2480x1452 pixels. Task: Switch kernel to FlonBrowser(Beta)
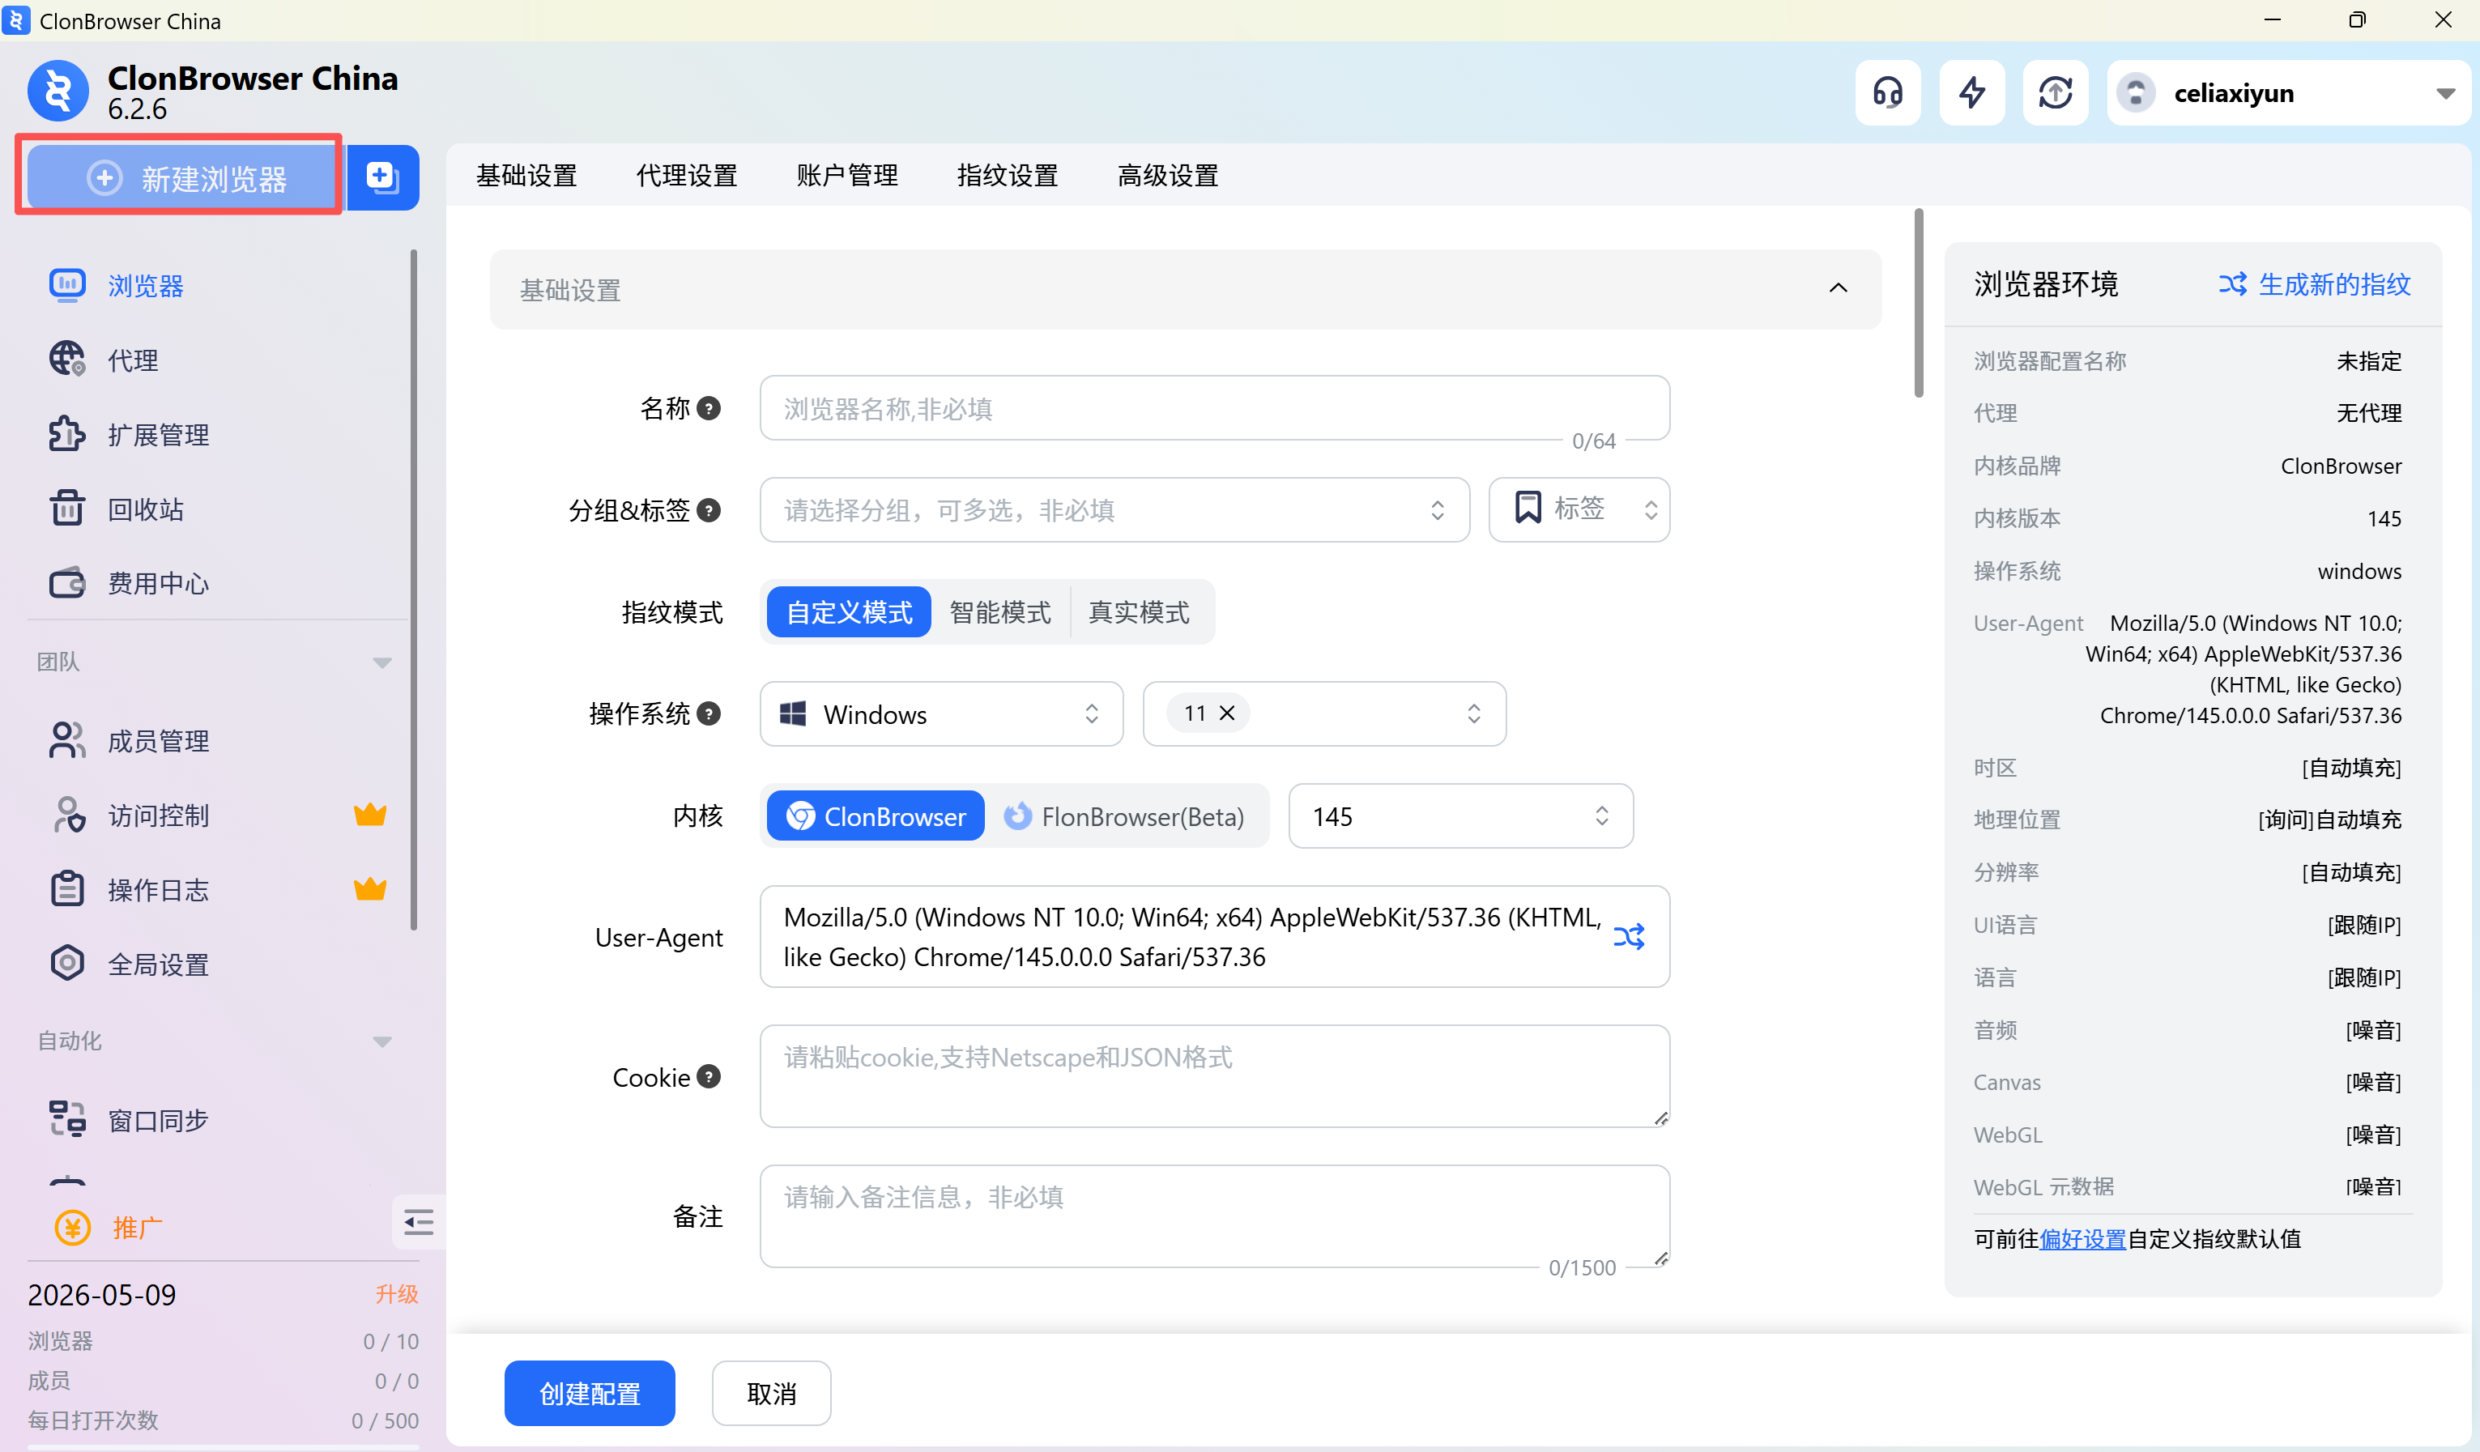tap(1124, 816)
